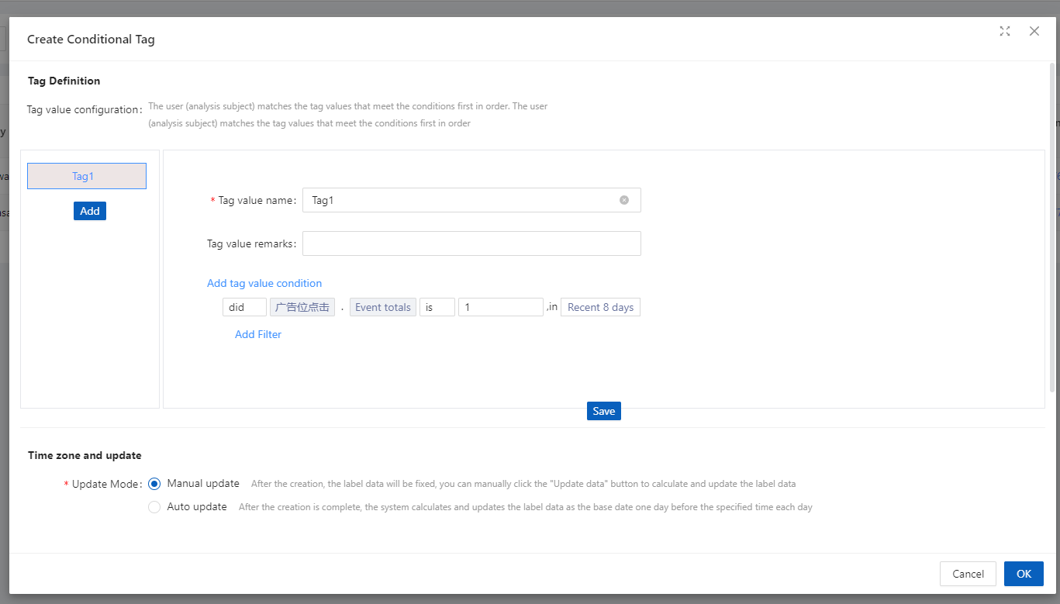
Task: Click the Add button under Tag1
Action: click(x=90, y=211)
